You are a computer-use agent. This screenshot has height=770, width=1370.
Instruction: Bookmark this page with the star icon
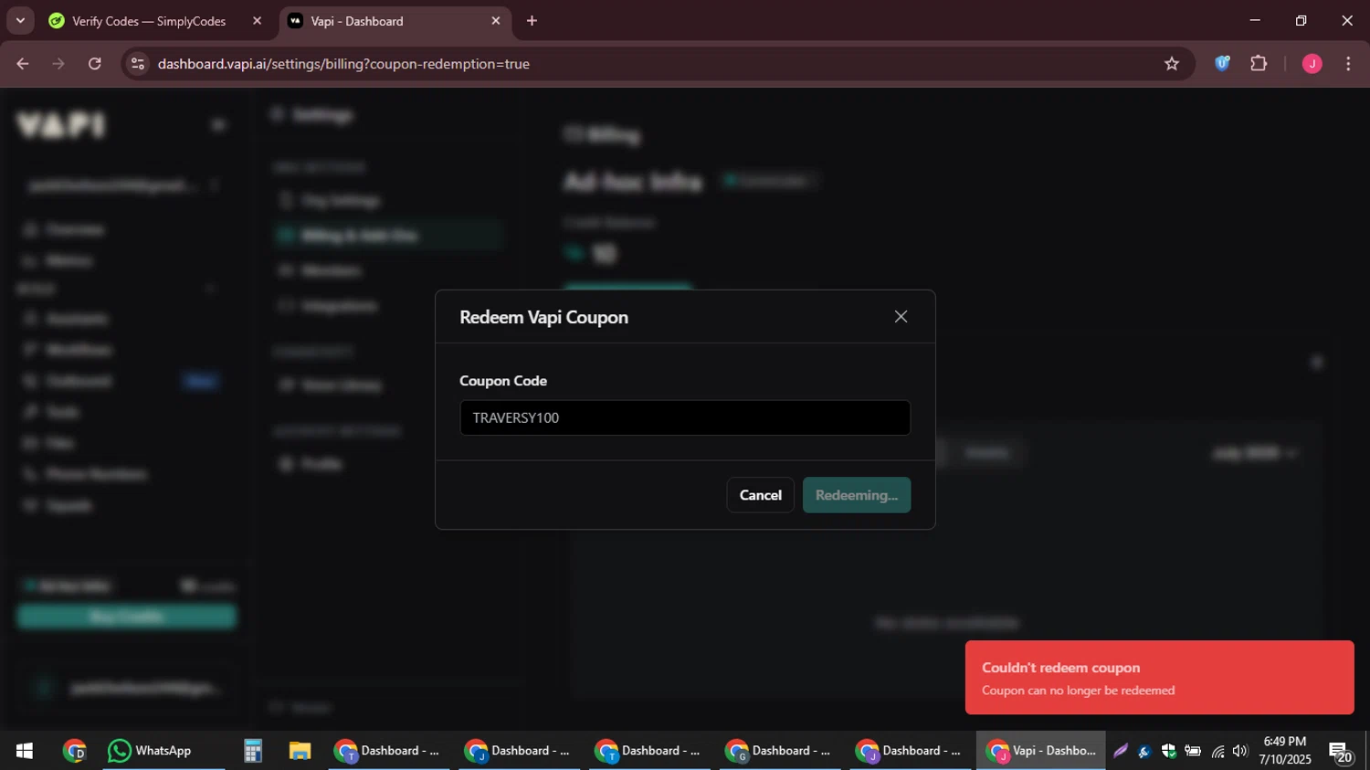(x=1172, y=64)
